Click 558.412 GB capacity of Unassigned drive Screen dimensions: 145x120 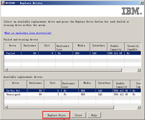click(x=121, y=94)
